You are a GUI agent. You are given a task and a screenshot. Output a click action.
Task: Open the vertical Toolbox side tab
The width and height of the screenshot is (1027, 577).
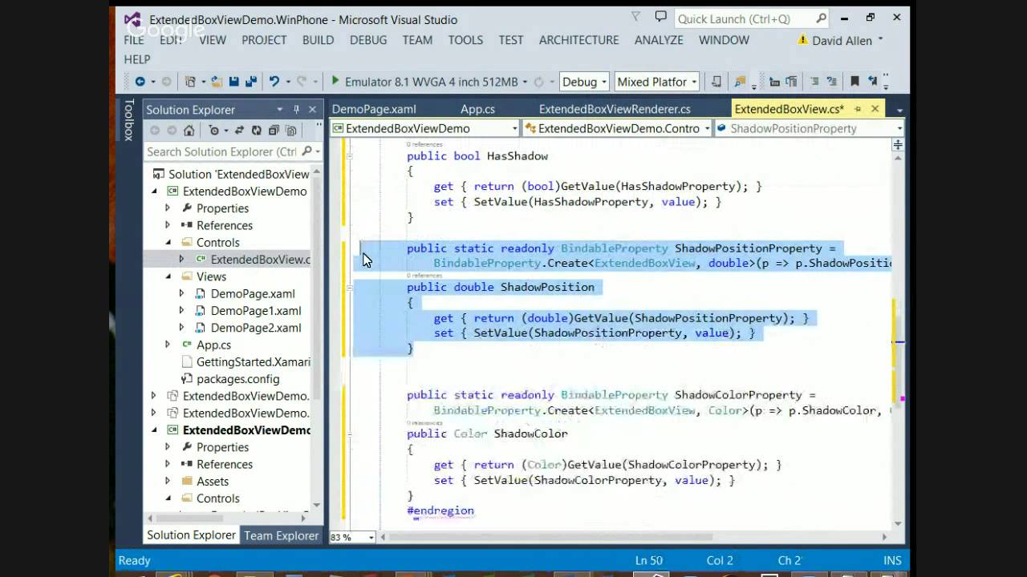(x=128, y=119)
